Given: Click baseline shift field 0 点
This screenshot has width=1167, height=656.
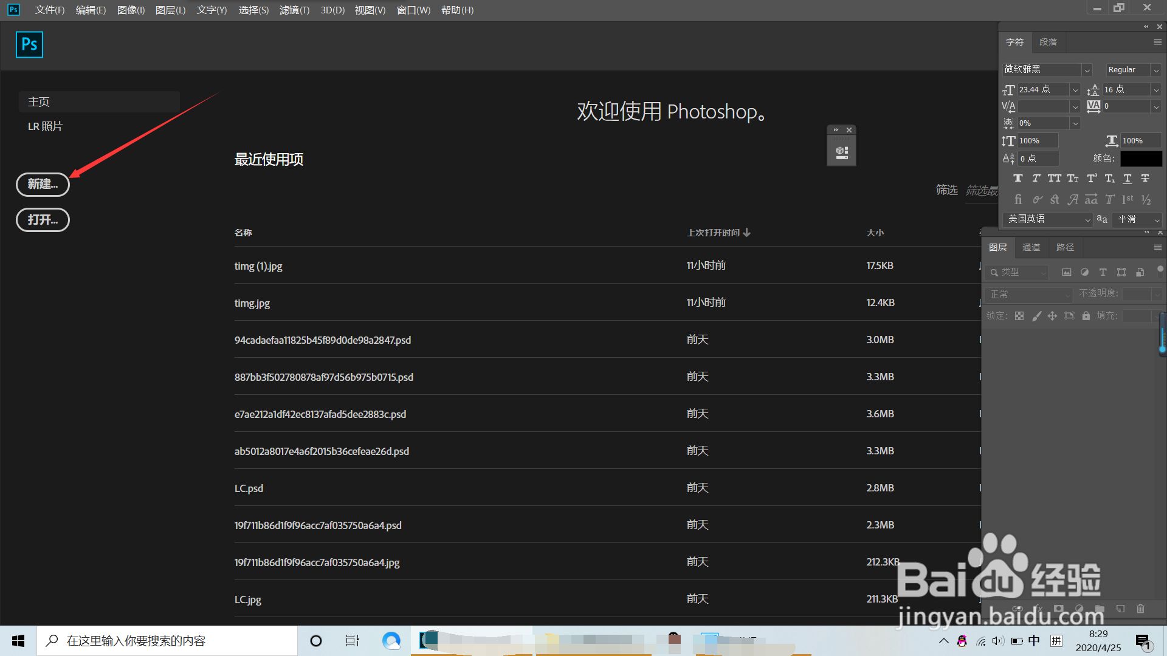Looking at the screenshot, I should point(1038,159).
